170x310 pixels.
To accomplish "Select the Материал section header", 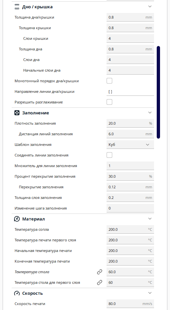I will [x=83, y=219].
